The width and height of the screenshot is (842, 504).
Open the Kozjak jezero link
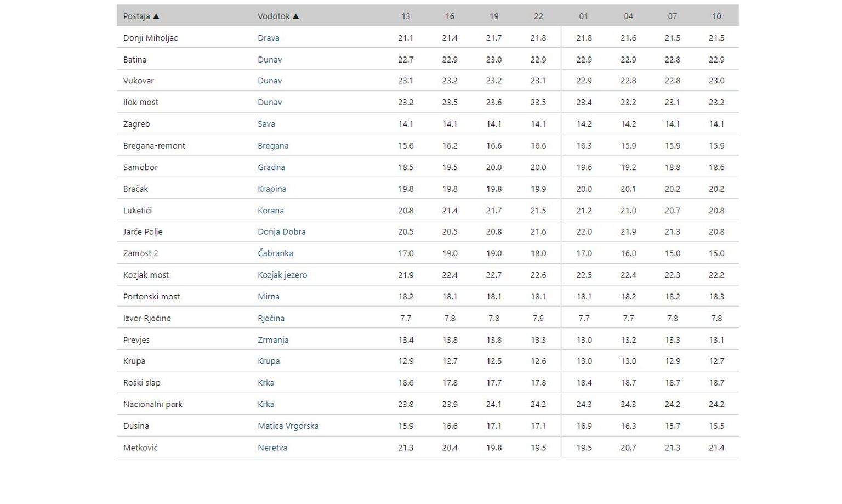point(282,275)
